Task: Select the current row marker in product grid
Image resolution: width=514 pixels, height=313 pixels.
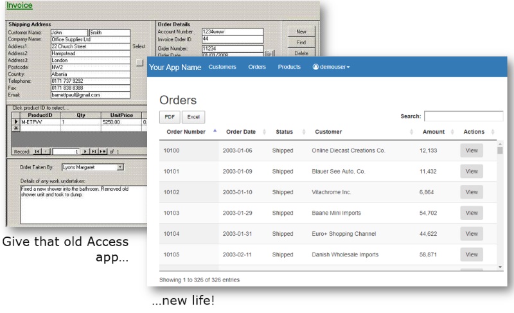Action: click(15, 122)
